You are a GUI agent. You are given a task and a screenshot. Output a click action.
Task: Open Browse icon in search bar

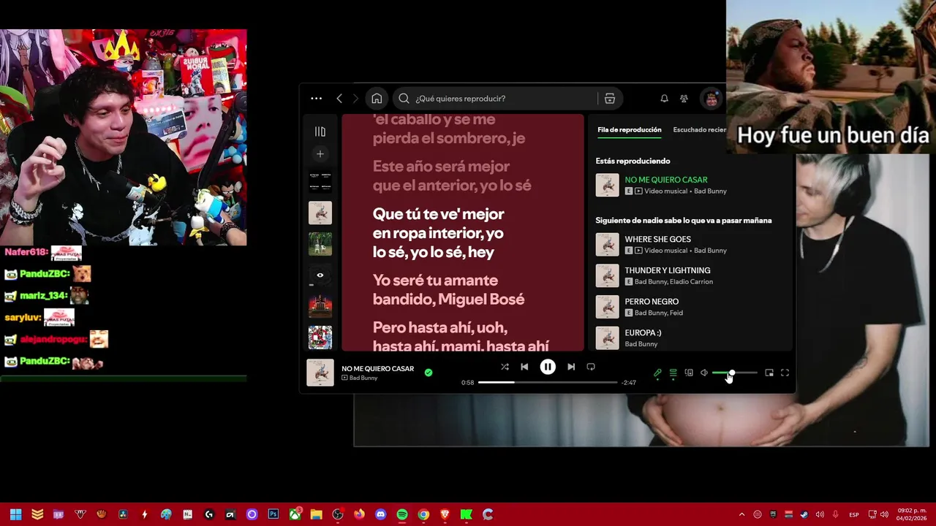pos(610,98)
